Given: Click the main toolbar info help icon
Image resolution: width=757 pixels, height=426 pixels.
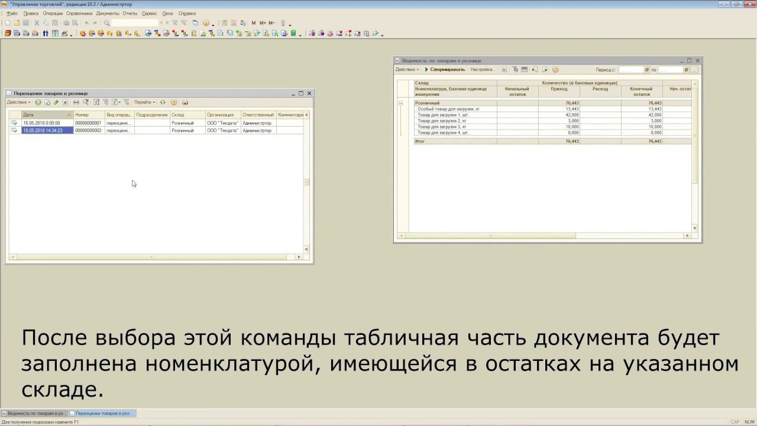Looking at the screenshot, I should pyautogui.click(x=206, y=23).
